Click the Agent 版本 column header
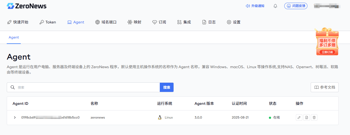 point(204,103)
